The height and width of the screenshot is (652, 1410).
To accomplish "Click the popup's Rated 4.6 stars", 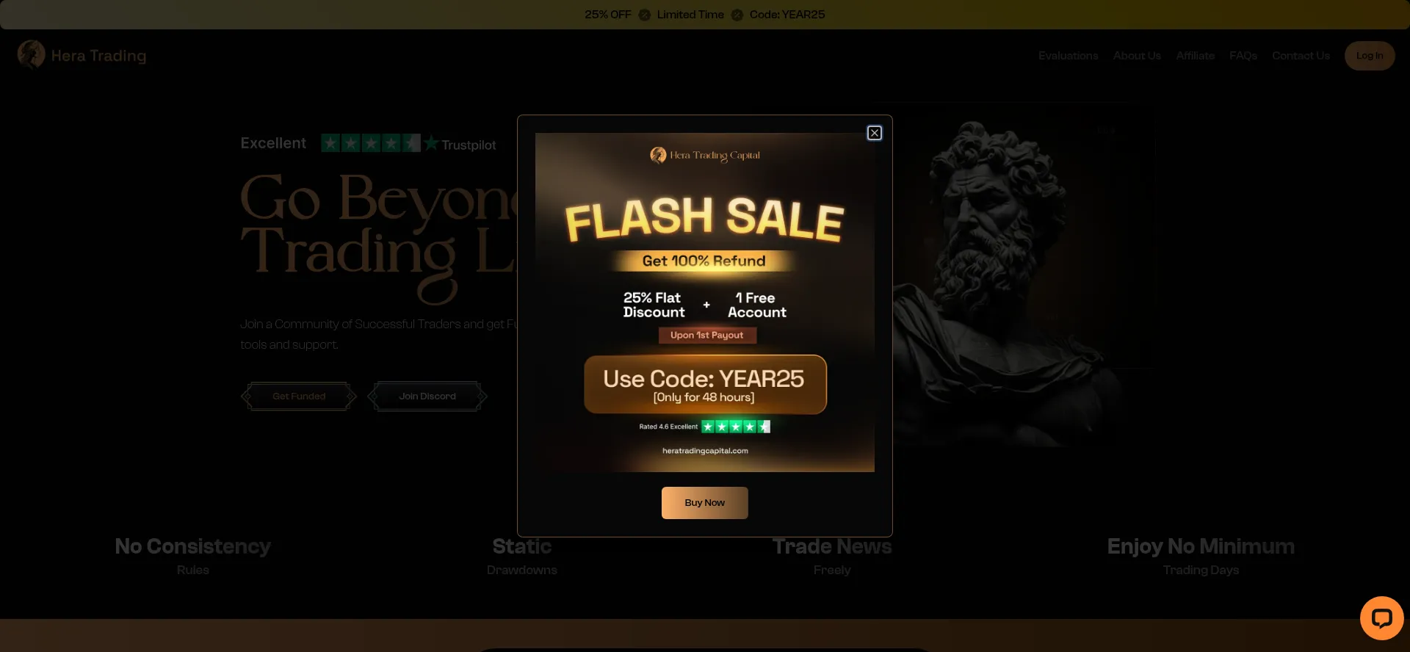I will [735, 427].
